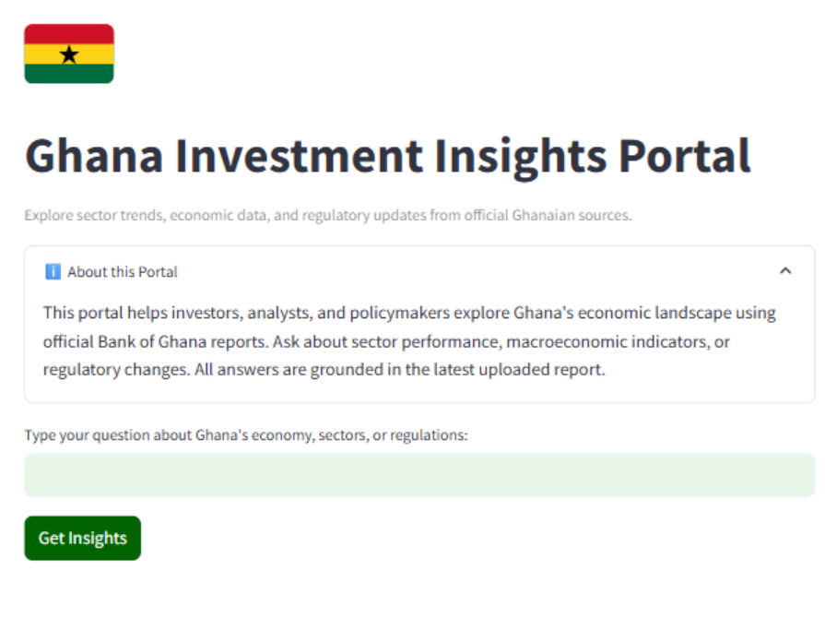The height and width of the screenshot is (618, 825).
Task: Focus the green question input field
Action: (419, 475)
